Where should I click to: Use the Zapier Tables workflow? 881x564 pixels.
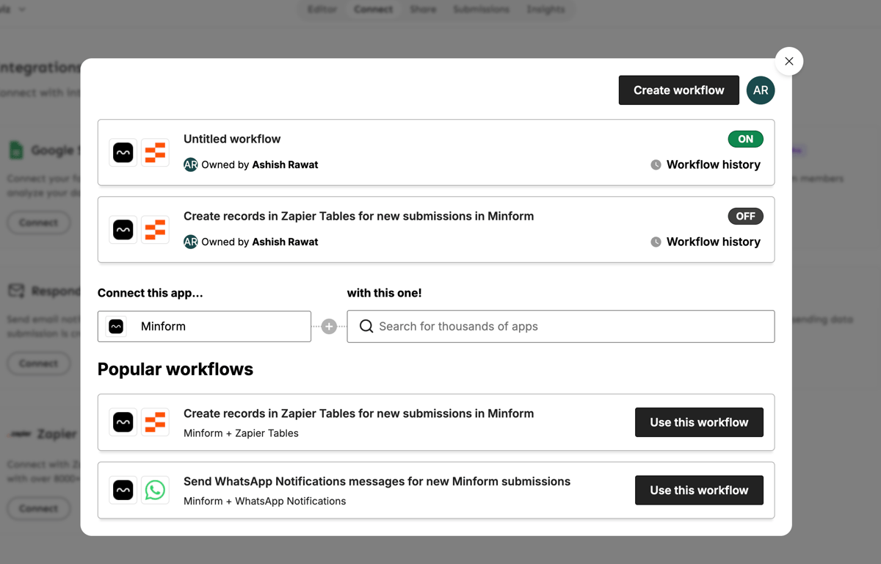[x=699, y=422]
